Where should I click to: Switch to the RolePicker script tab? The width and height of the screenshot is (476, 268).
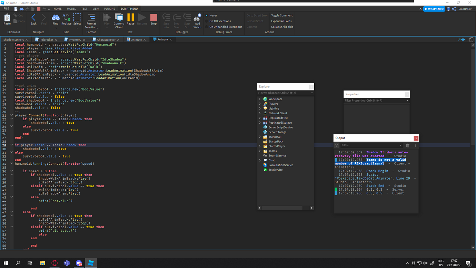tap(46, 40)
